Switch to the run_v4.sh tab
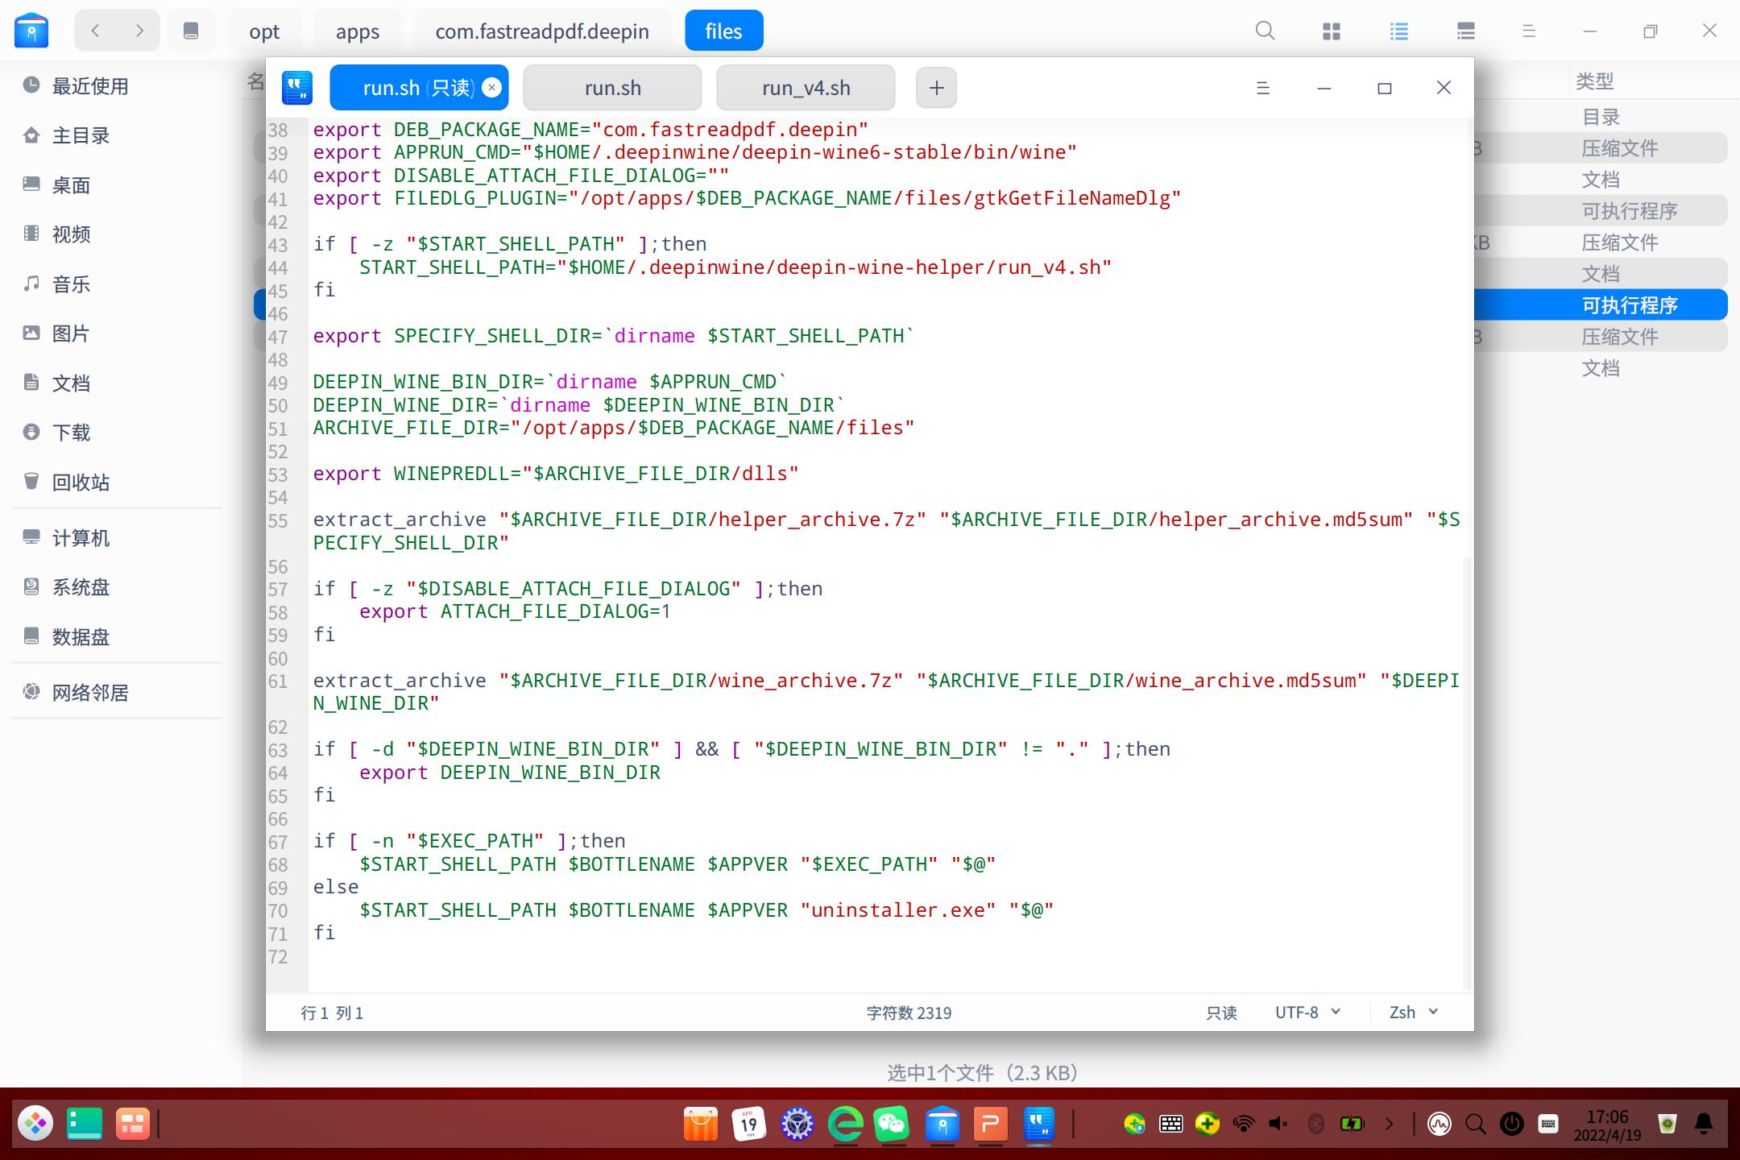 click(x=806, y=88)
